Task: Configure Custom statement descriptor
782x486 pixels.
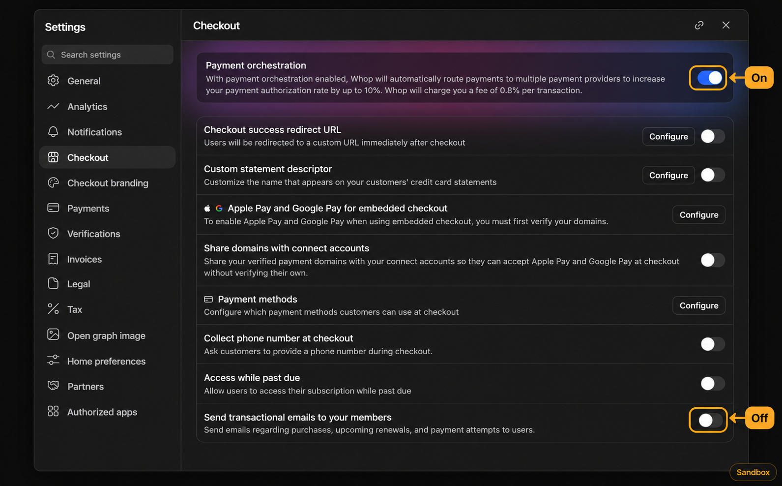Action: point(668,175)
